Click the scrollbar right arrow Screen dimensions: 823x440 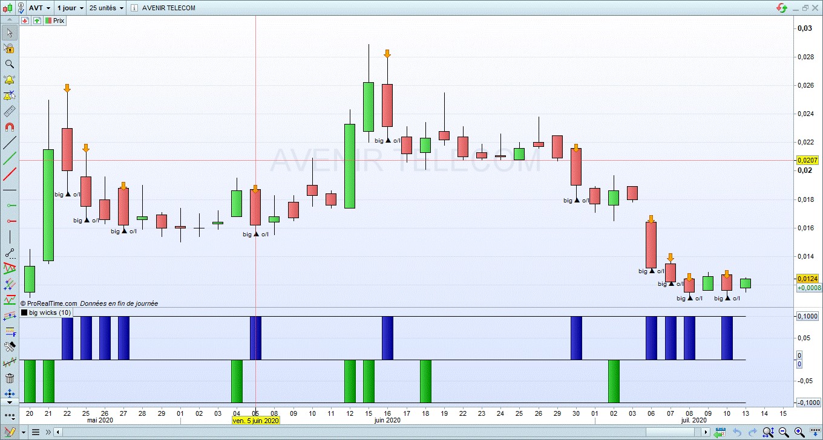click(x=706, y=432)
